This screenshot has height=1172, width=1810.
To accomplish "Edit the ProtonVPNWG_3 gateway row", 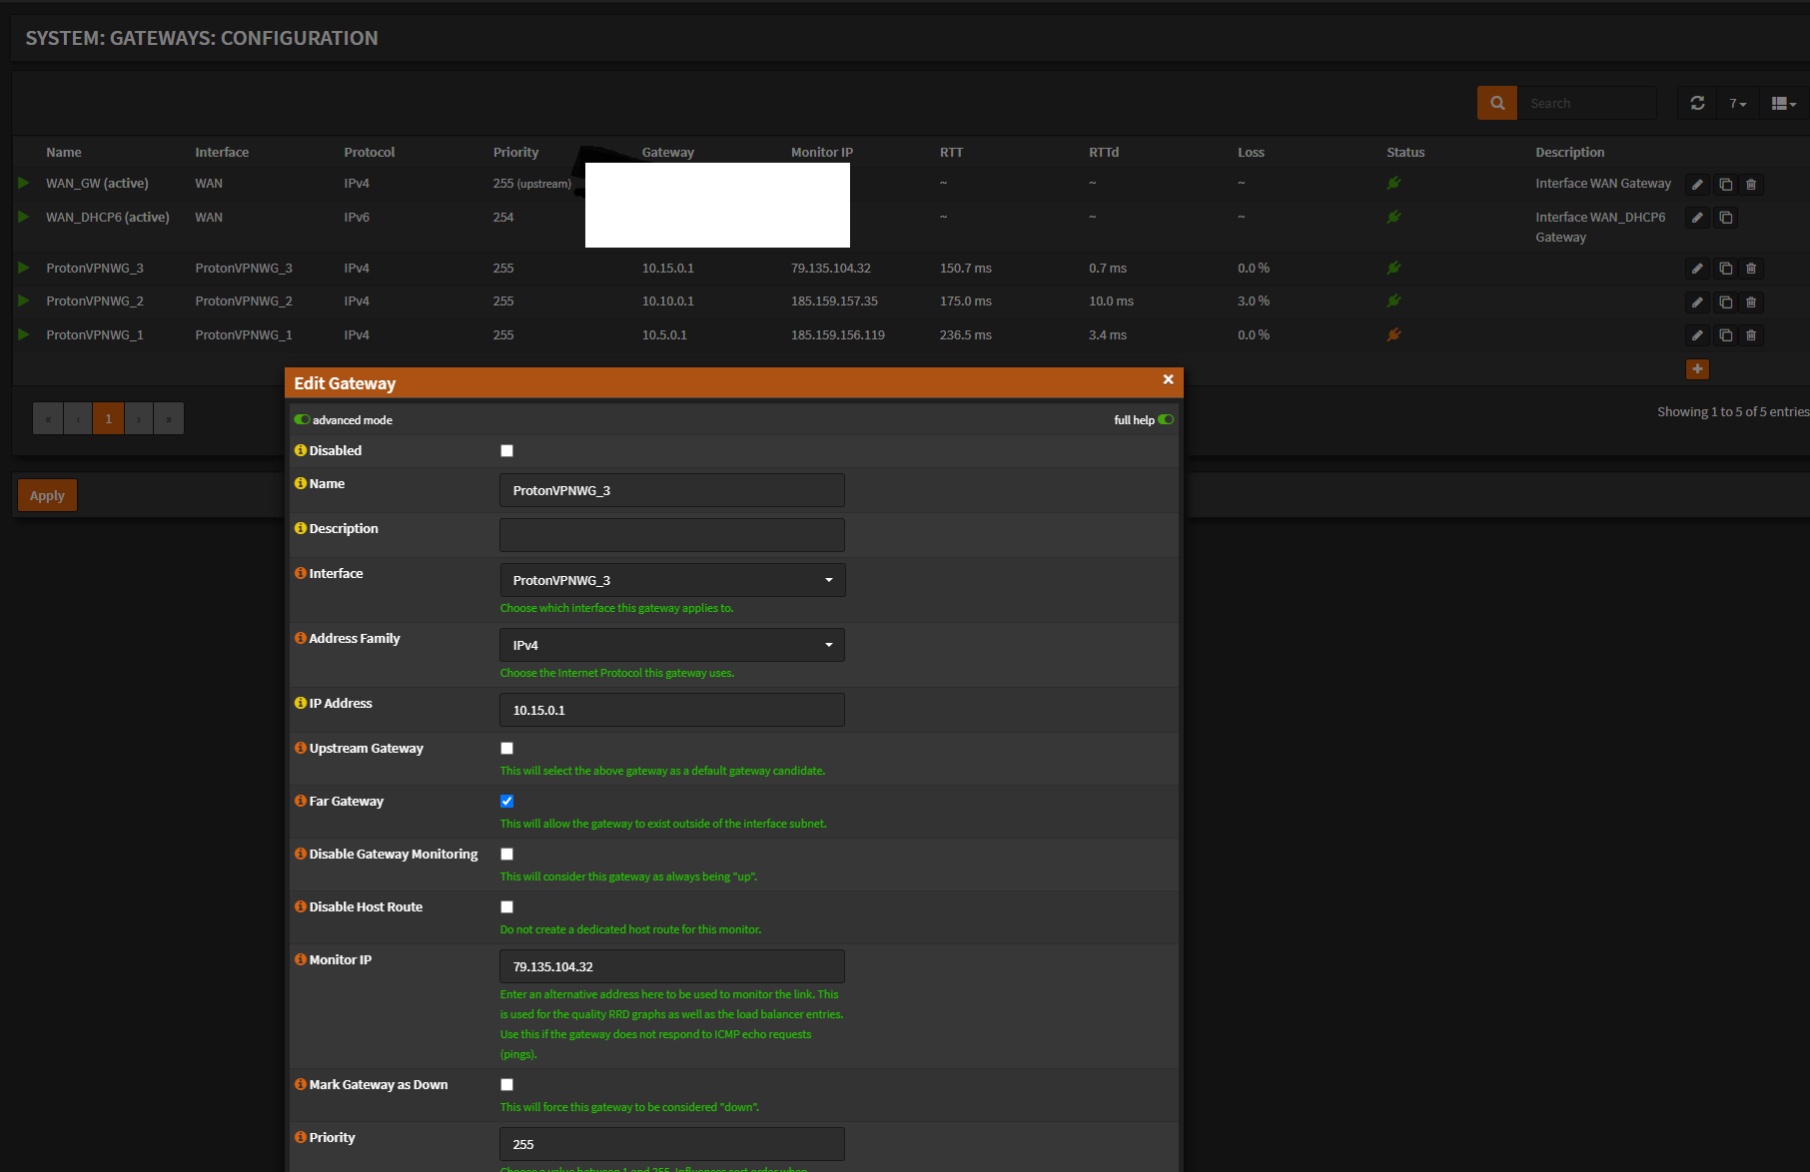I will pyautogui.click(x=1697, y=269).
